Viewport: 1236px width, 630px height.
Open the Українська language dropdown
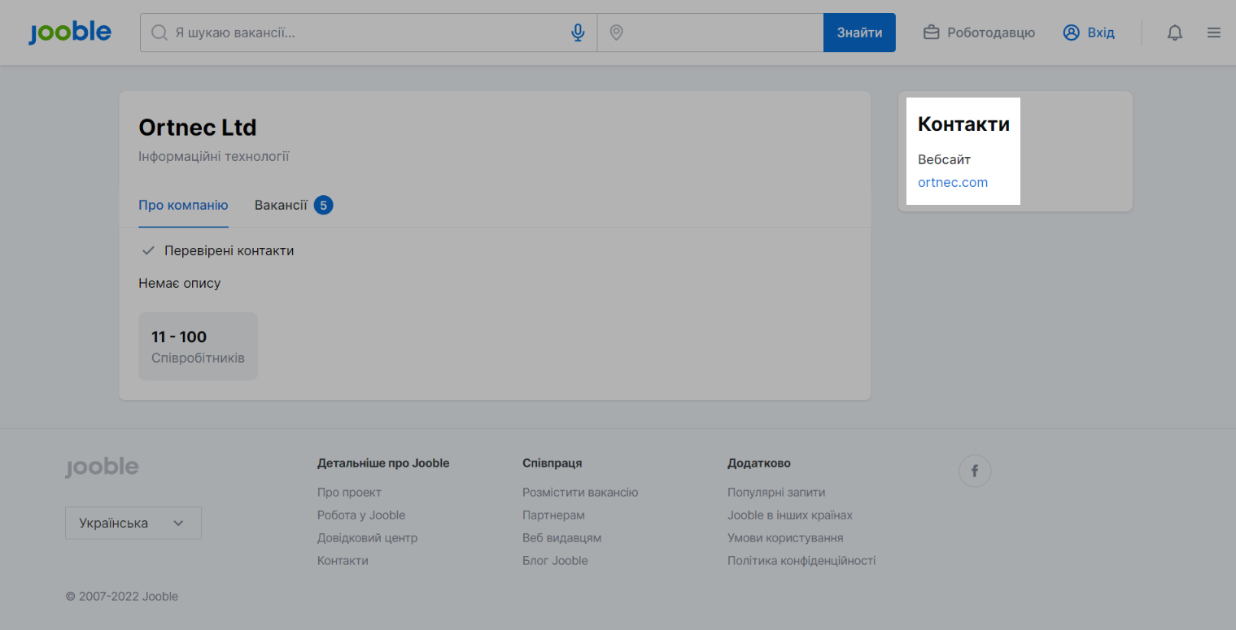point(133,524)
